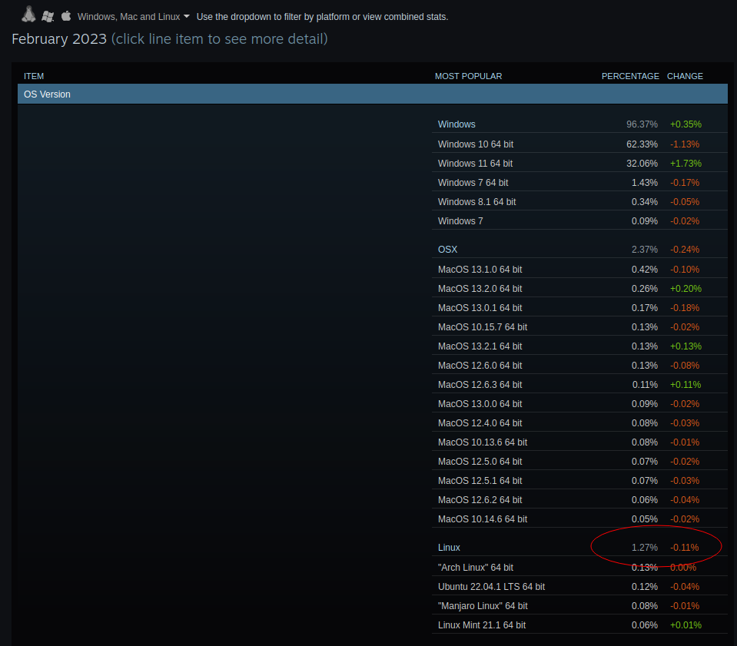Screen dimensions: 737x646
Task: Select the MacOS 13.2.1 64 bit row
Action: click(x=579, y=346)
